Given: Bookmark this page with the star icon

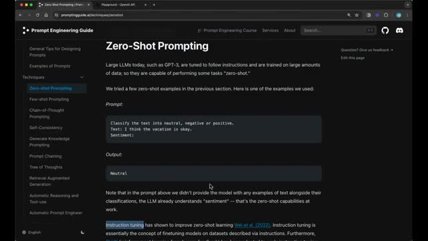Looking at the screenshot, I should 356,15.
